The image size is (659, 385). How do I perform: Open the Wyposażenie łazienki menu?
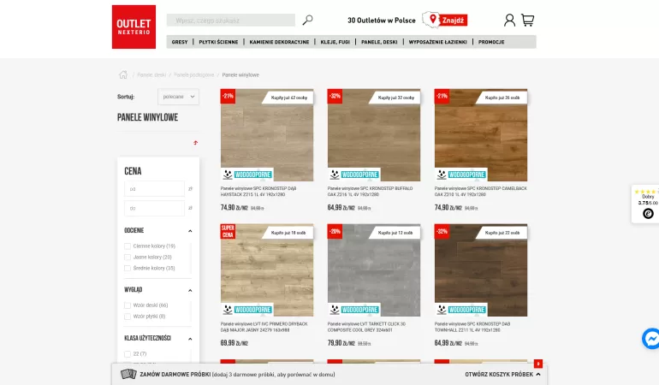click(x=437, y=42)
